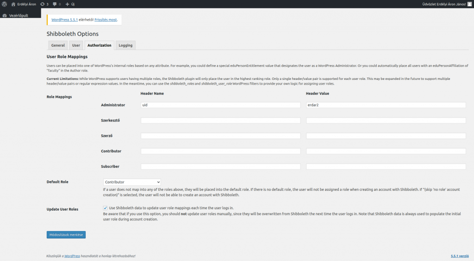Screen dimensions: 474x261
Task: Focus the Contributor Header Name field
Action: (x=221, y=151)
